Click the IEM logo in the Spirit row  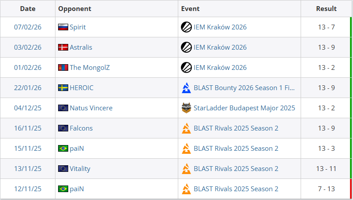coord(186,27)
